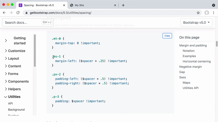Click the padlock site info icon

[x=27, y=13]
